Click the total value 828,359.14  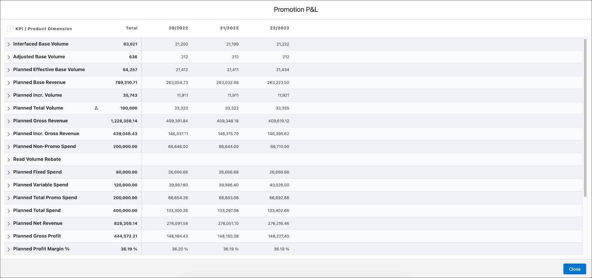click(126, 224)
